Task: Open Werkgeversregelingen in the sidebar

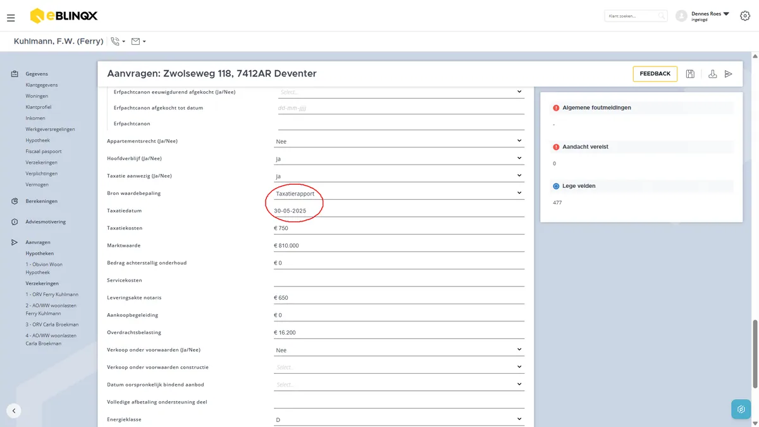Action: tap(50, 129)
